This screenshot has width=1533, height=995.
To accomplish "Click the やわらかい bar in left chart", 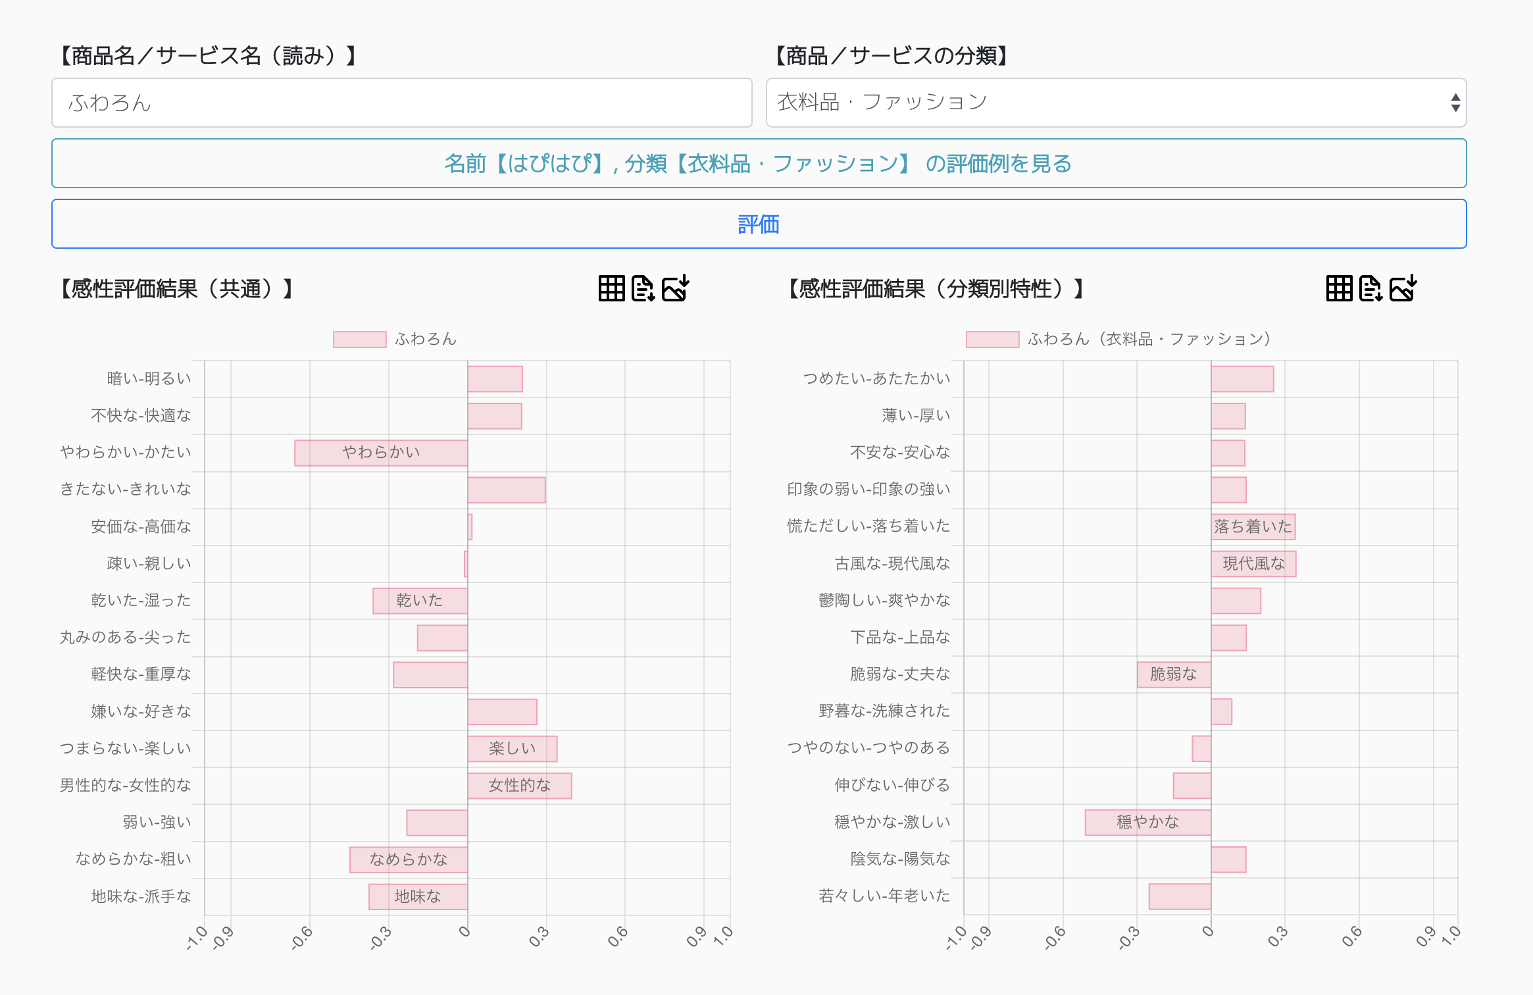I will click(381, 453).
